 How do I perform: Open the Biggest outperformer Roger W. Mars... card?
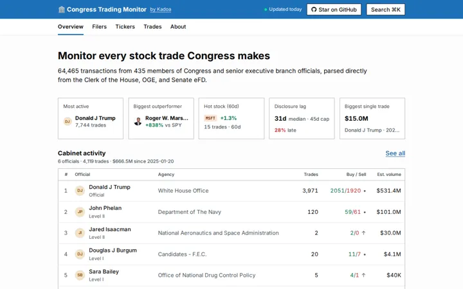(161, 118)
